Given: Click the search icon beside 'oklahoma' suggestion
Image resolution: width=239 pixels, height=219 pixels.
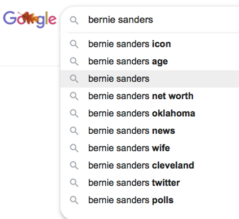Looking at the screenshot, I should [x=74, y=113].
